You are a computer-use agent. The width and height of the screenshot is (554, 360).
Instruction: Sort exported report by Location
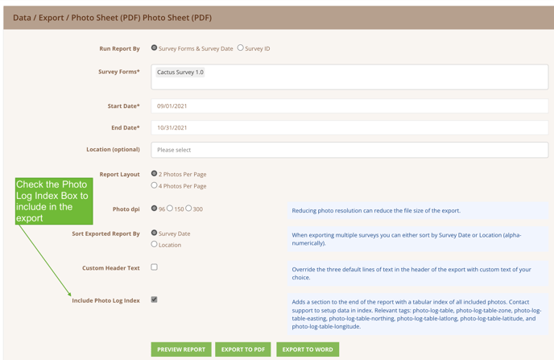tap(154, 244)
